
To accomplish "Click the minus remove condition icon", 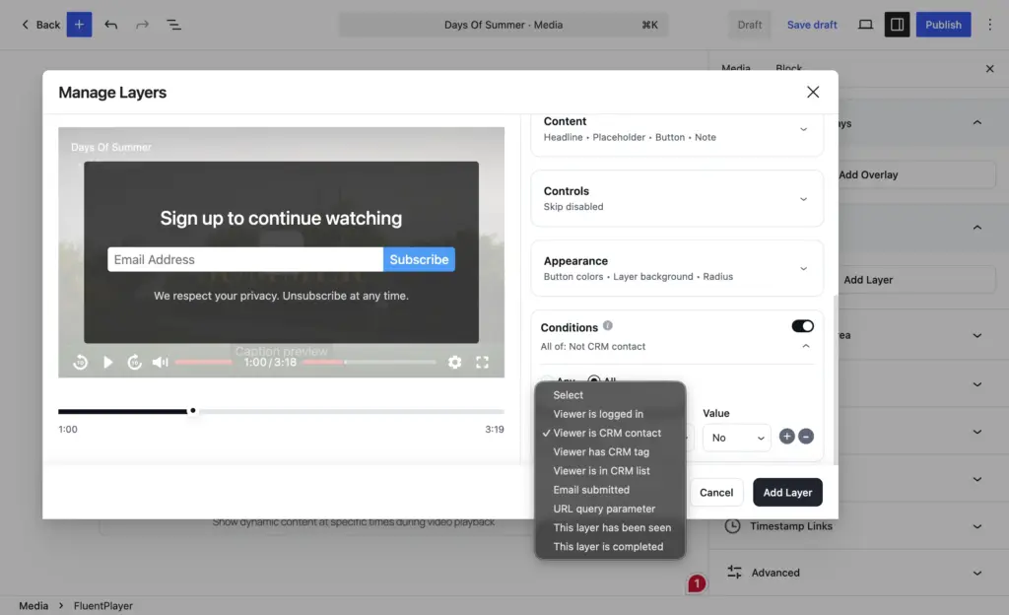I will click(806, 437).
